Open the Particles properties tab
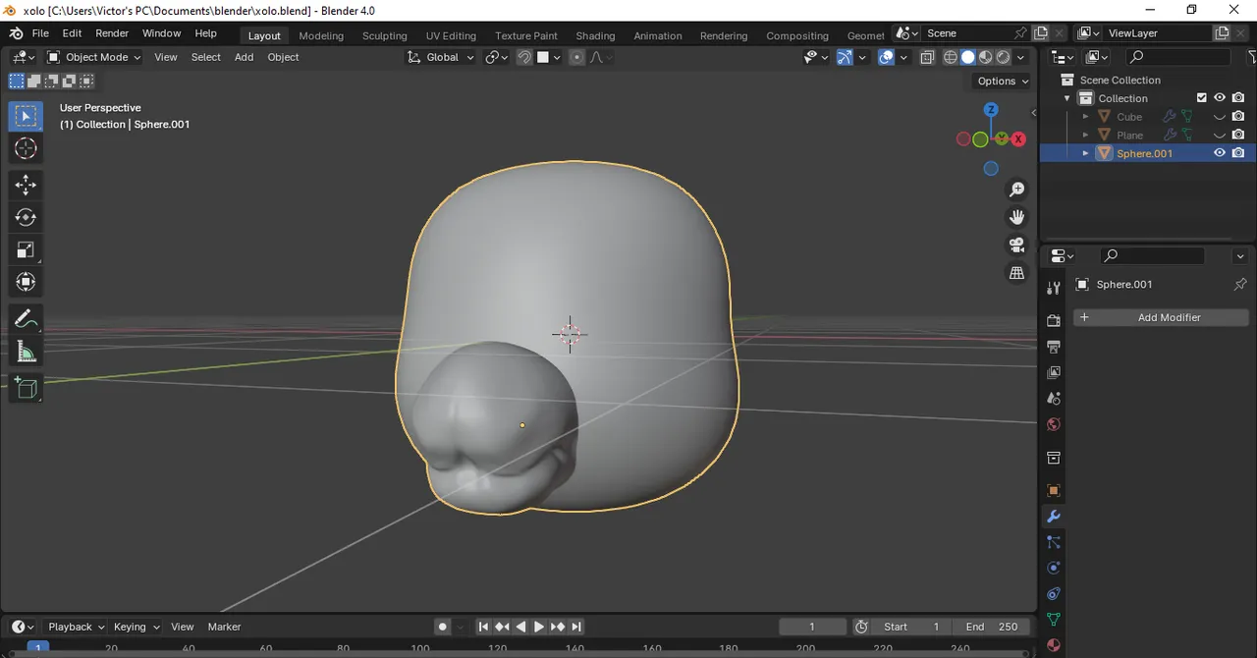 pos(1054,542)
